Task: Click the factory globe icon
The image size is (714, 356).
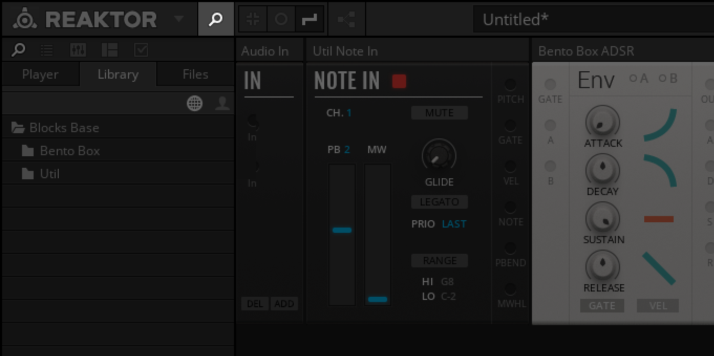Action: [x=195, y=103]
